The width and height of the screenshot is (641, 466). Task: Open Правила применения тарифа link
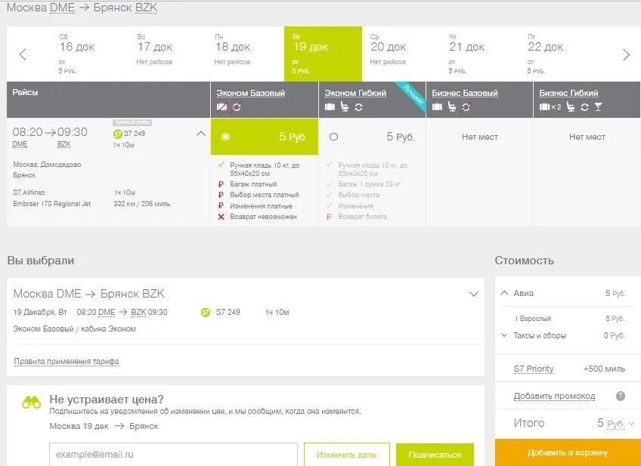click(x=67, y=362)
